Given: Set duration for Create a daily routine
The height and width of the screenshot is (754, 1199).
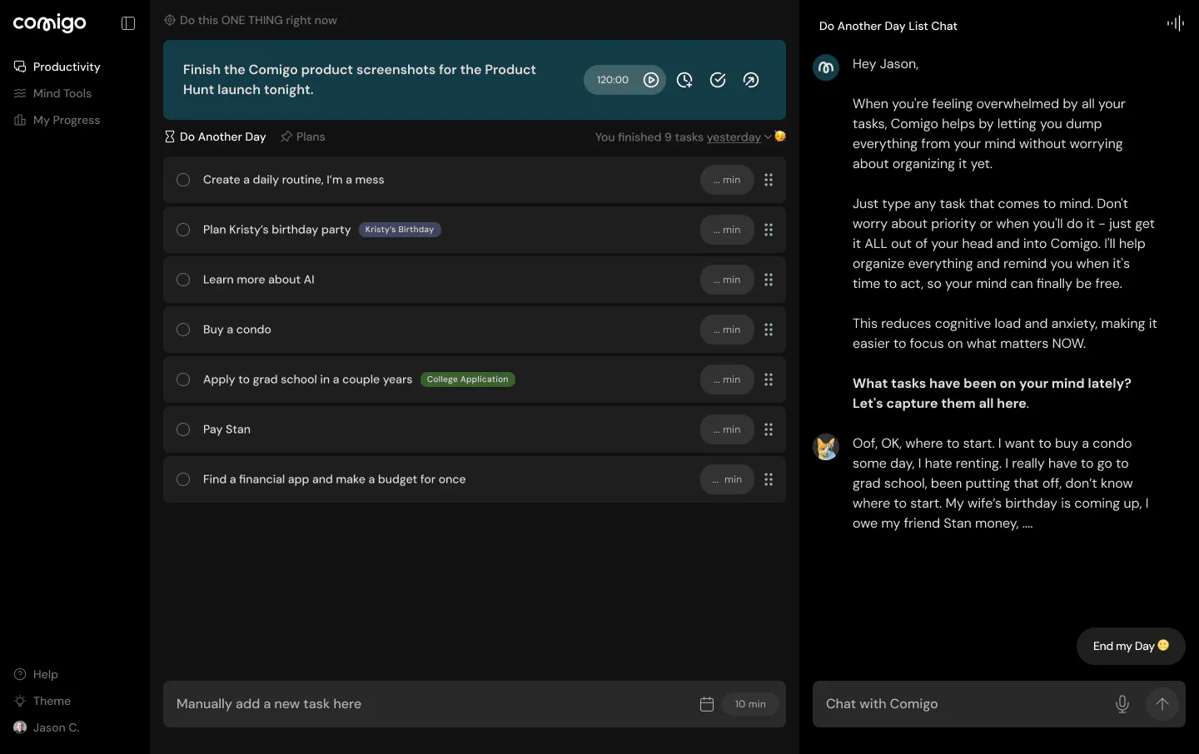Looking at the screenshot, I should 727,180.
